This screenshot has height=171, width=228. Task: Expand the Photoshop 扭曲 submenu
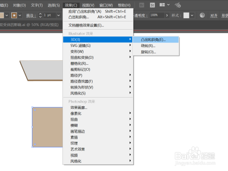(98, 119)
